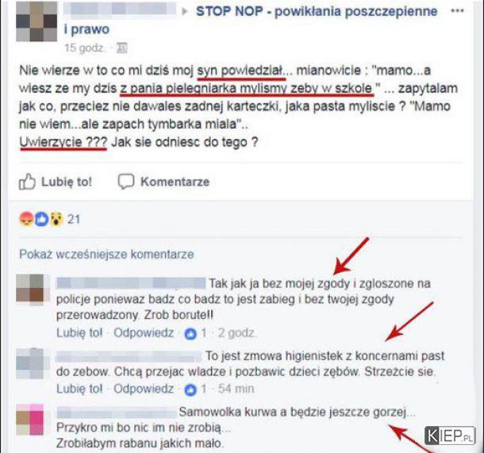The width and height of the screenshot is (484, 453).
Task: Click Lubię to! under first comment
Action: point(79,332)
